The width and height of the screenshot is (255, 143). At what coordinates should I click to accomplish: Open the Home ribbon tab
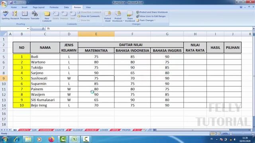pos(14,7)
